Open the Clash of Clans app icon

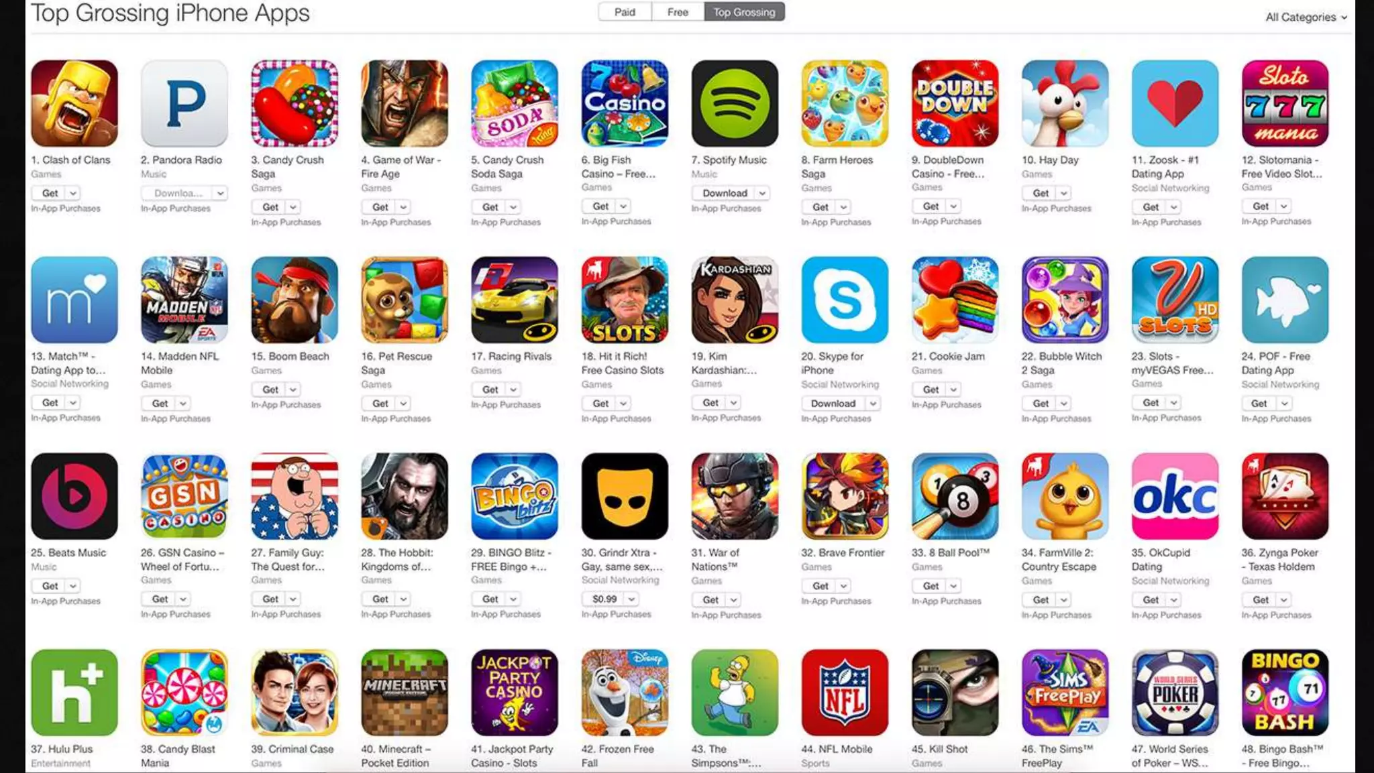(x=74, y=103)
